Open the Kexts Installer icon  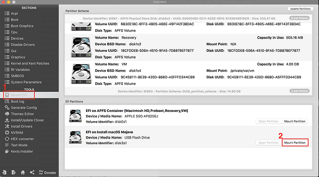coord(7,151)
